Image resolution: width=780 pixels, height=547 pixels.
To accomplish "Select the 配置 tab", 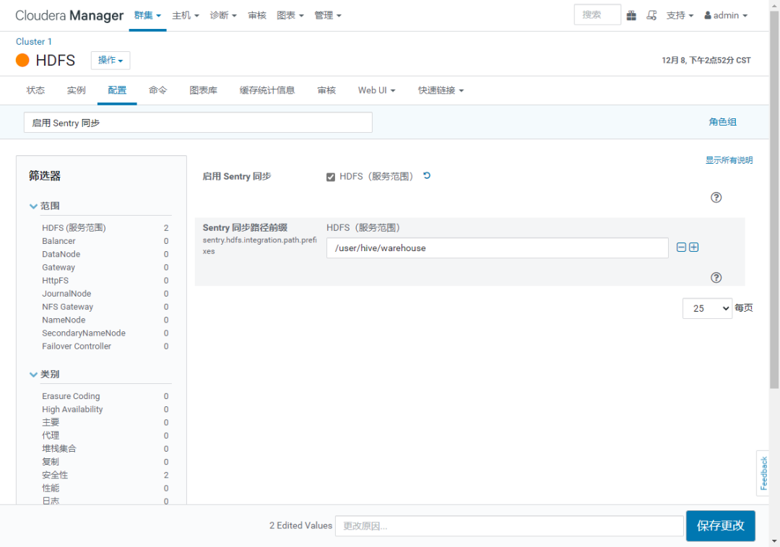I will [117, 90].
